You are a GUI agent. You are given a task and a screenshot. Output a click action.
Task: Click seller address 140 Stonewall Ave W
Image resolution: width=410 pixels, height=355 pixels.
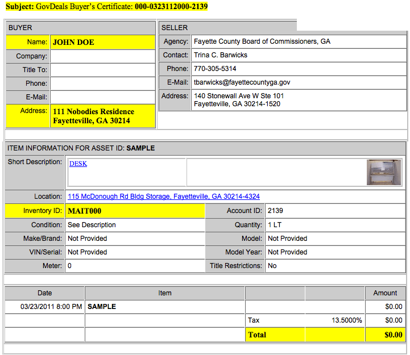[x=239, y=96]
